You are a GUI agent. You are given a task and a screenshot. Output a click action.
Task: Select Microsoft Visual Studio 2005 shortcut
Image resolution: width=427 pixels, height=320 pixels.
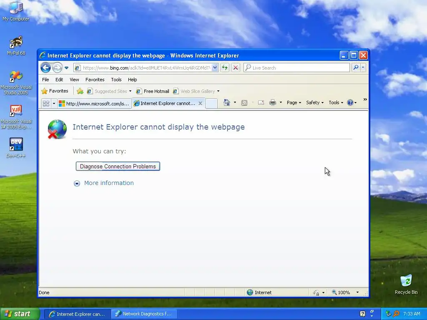coord(16,83)
